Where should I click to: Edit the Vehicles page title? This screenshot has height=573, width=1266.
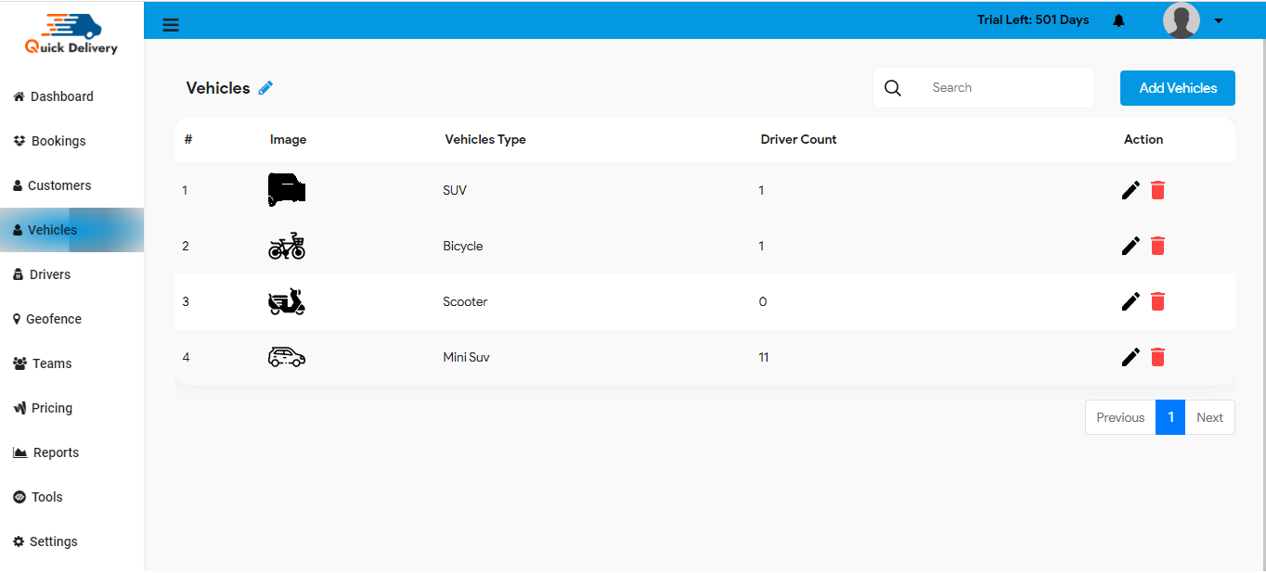pyautogui.click(x=265, y=87)
